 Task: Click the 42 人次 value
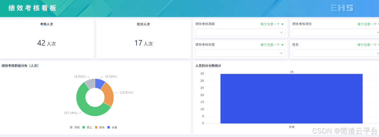point(46,43)
